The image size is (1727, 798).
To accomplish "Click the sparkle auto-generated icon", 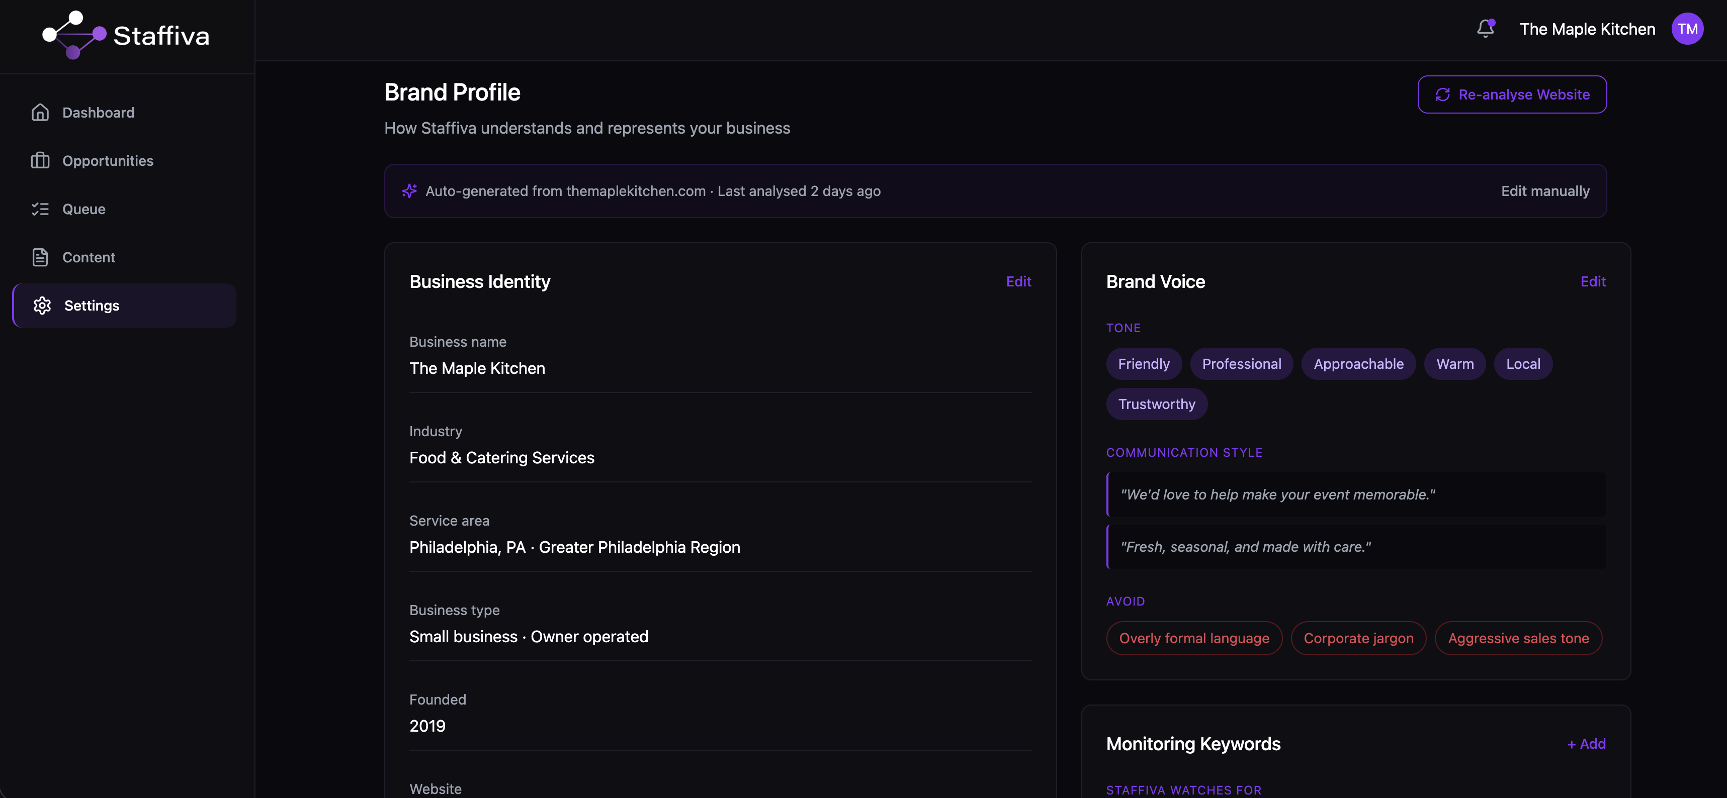I will click(409, 191).
